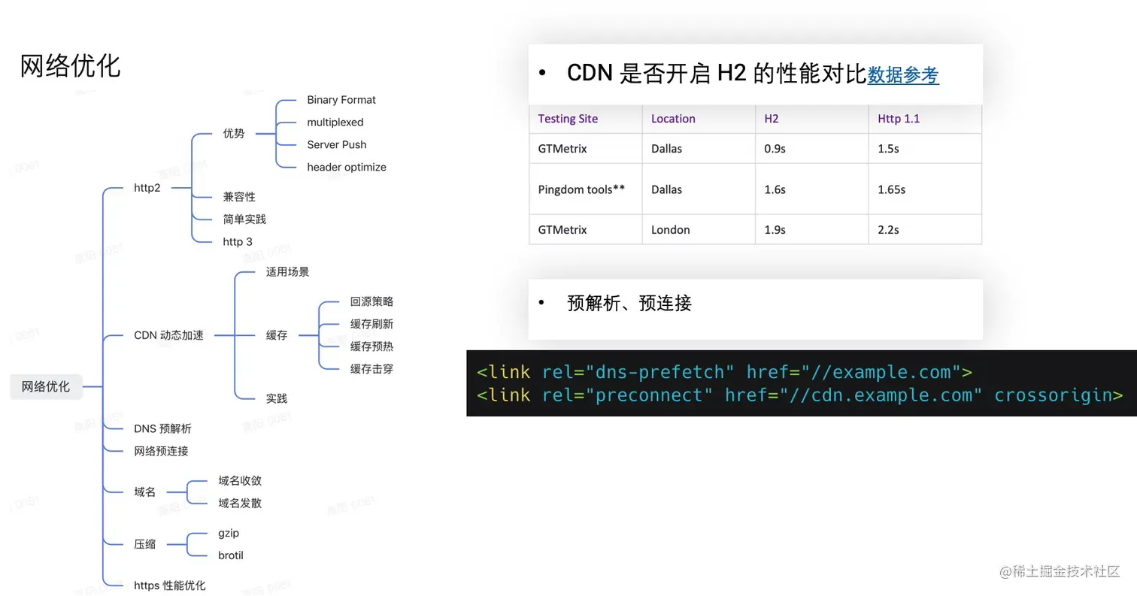This screenshot has height=596, width=1137.
Task: Click the dns-prefetch code line
Action: tap(725, 371)
